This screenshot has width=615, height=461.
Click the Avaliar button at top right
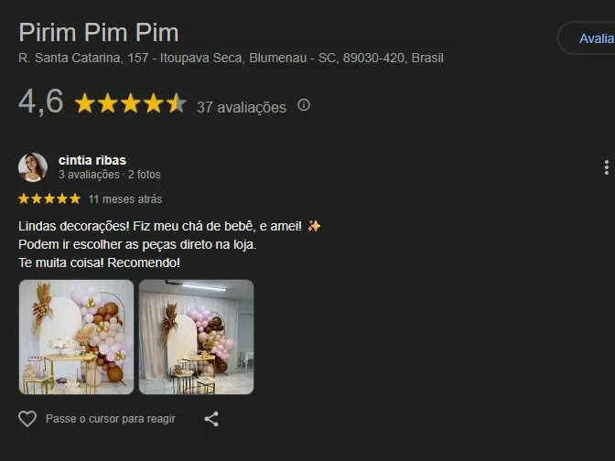click(x=587, y=38)
